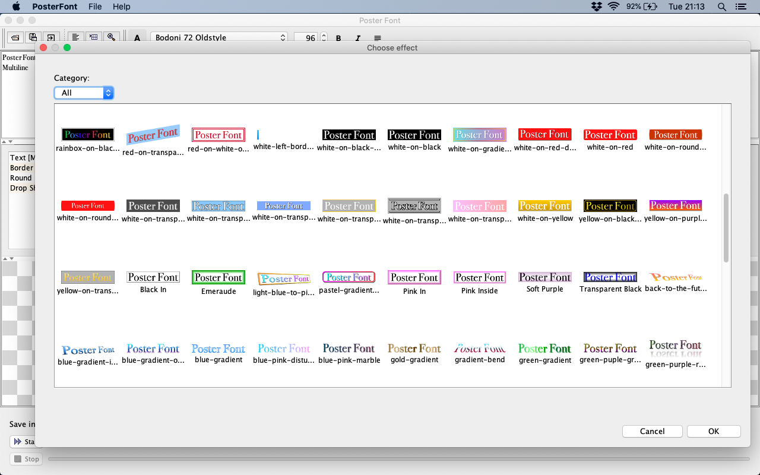Open the Category dropdown set to All

84,93
